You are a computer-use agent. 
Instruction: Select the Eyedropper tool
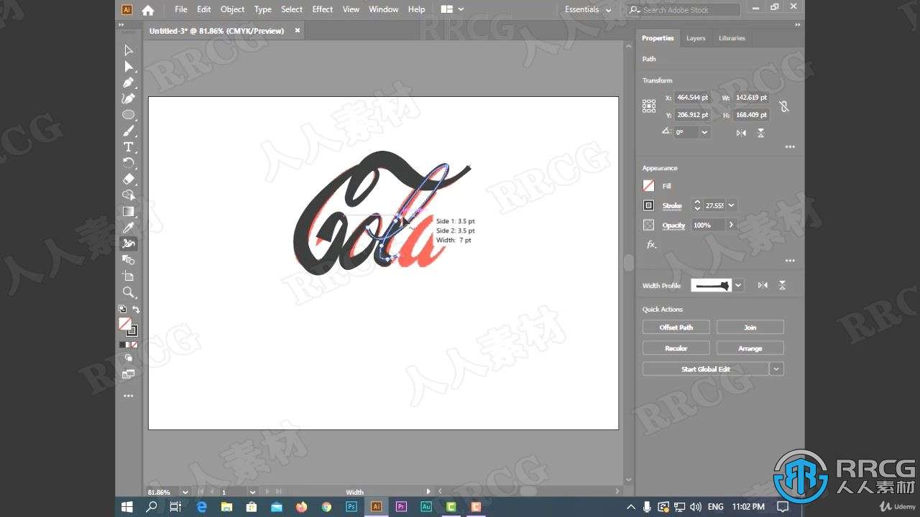coord(129,228)
